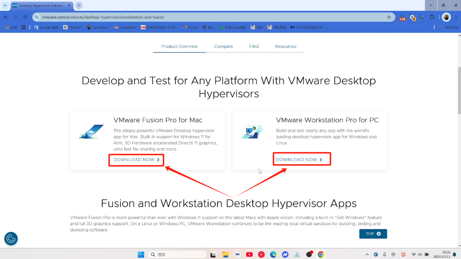461x259 pixels.
Task: Open the CloudFlare bookmark
Action: 125,27
